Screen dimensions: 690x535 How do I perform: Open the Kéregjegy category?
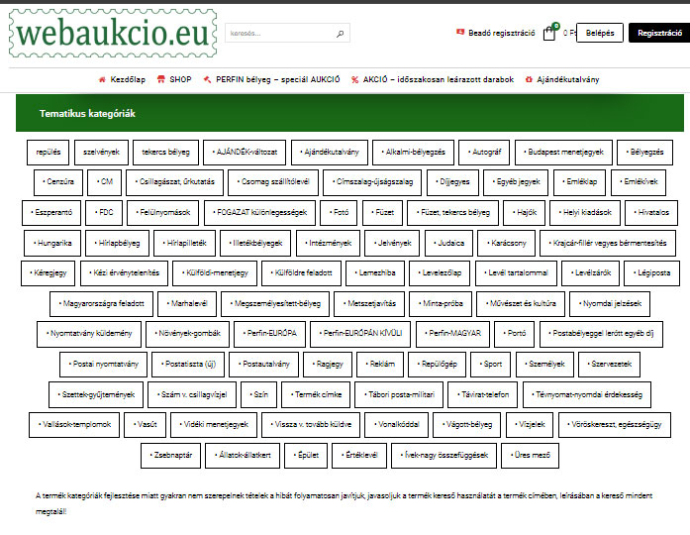pyautogui.click(x=48, y=273)
